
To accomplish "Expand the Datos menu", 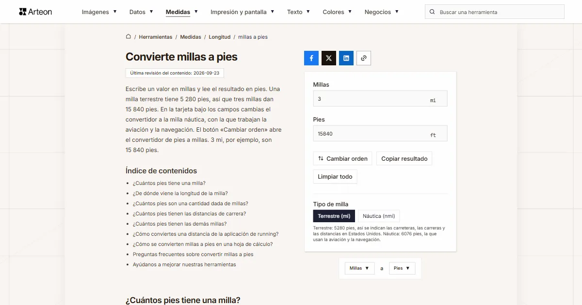I will click(x=141, y=12).
